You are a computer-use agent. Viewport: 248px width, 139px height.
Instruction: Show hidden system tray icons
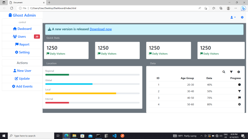click(x=201, y=136)
